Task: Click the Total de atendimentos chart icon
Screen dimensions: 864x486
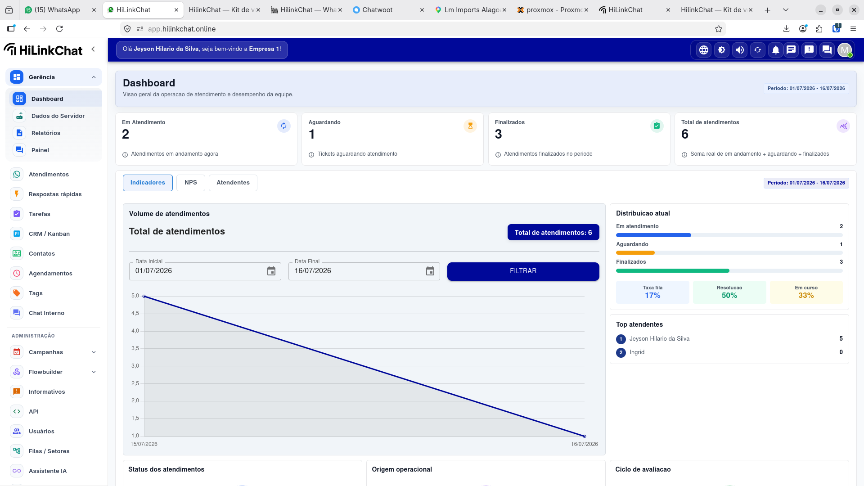Action: coord(843,126)
